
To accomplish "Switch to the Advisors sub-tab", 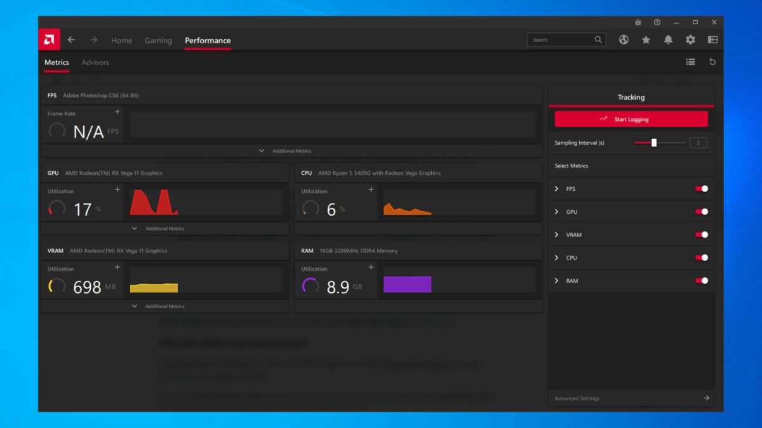I will (95, 62).
